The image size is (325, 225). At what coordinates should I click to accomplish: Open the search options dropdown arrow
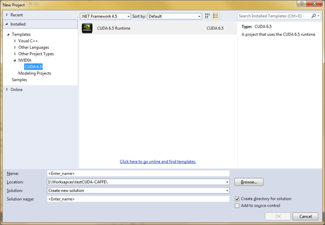(319, 16)
